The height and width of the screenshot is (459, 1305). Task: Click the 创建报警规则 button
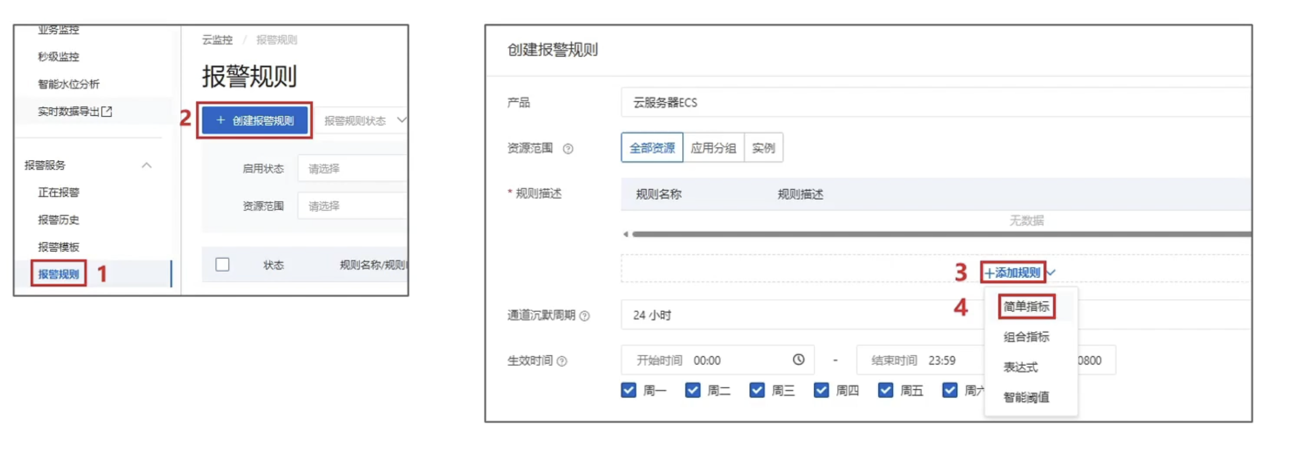(x=255, y=121)
